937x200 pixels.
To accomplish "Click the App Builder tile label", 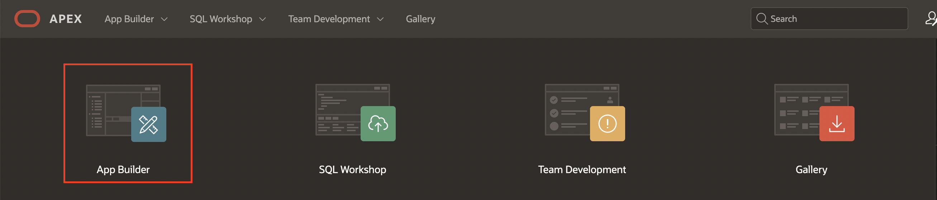I will 123,170.
